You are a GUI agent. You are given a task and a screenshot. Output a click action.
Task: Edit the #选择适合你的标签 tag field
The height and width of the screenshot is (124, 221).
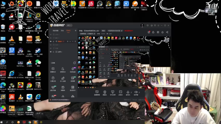[x=115, y=31]
